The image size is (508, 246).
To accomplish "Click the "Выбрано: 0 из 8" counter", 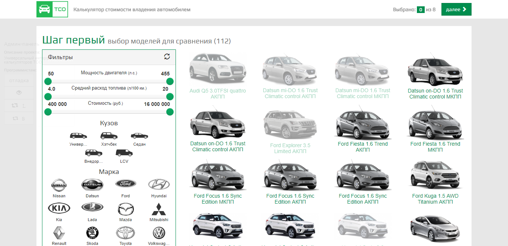I will tap(414, 10).
